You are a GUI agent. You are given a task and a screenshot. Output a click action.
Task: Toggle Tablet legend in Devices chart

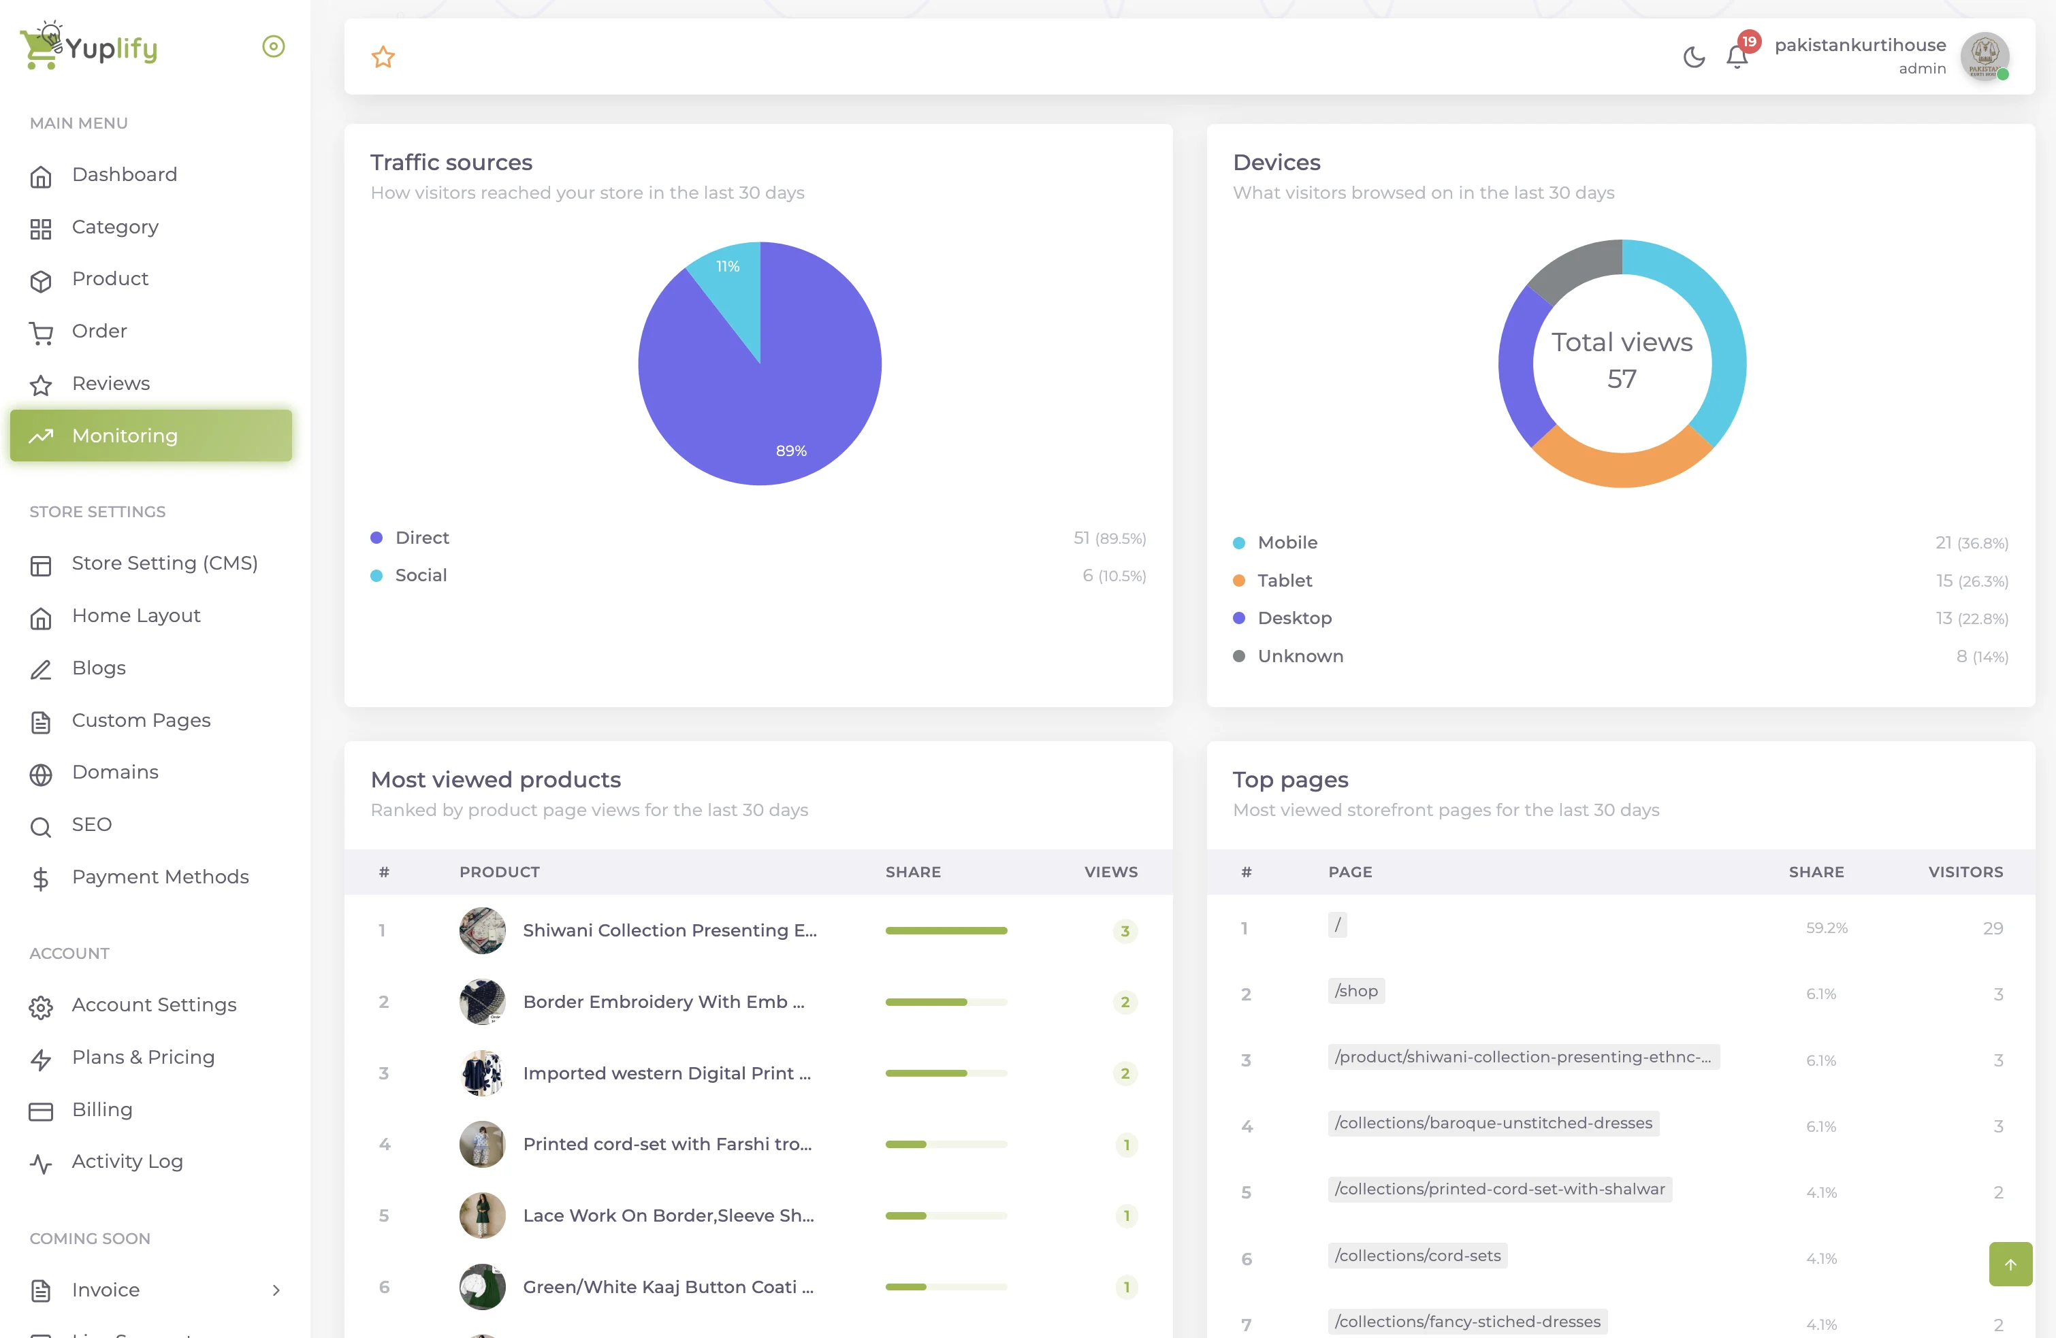(1272, 581)
